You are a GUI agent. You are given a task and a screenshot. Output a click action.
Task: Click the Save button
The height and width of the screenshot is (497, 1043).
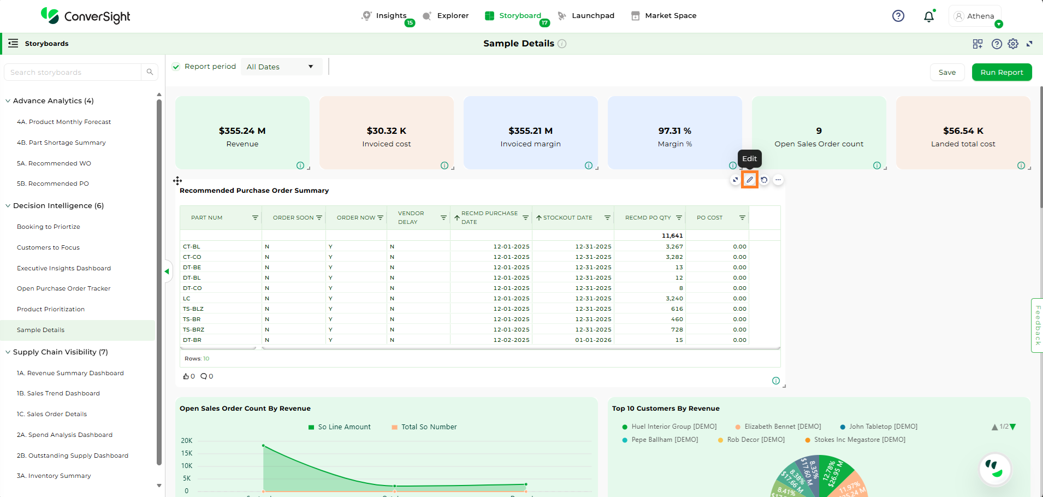pos(947,72)
